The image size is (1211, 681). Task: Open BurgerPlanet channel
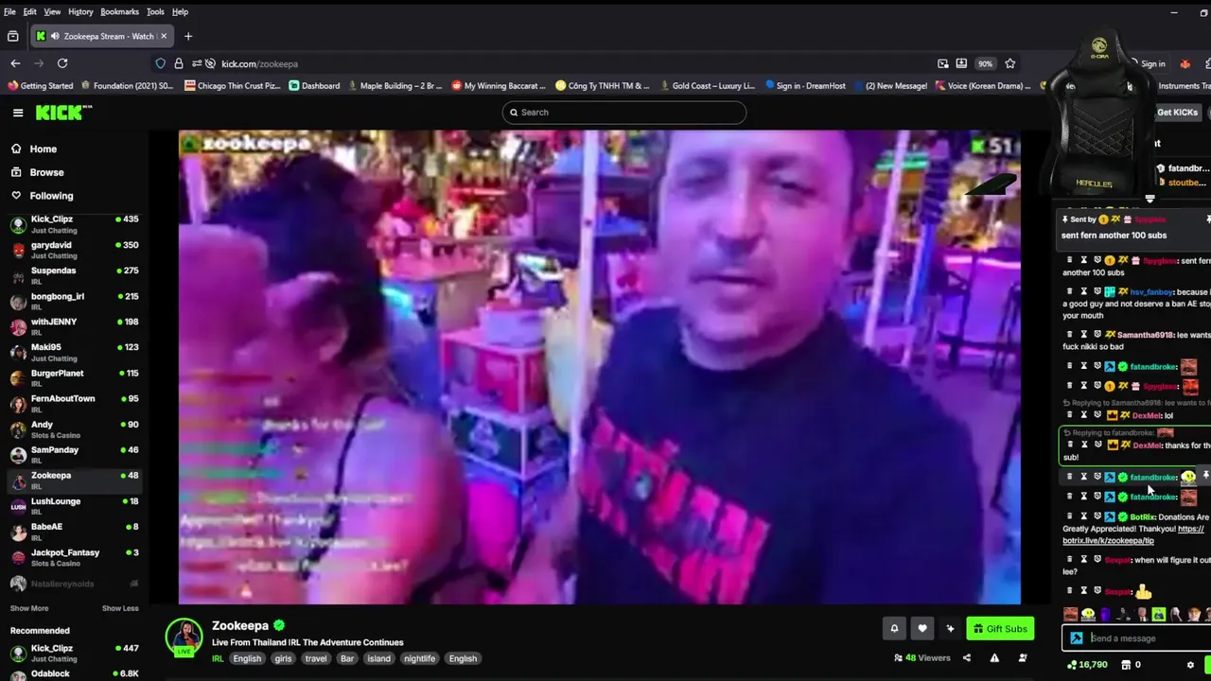(74, 378)
